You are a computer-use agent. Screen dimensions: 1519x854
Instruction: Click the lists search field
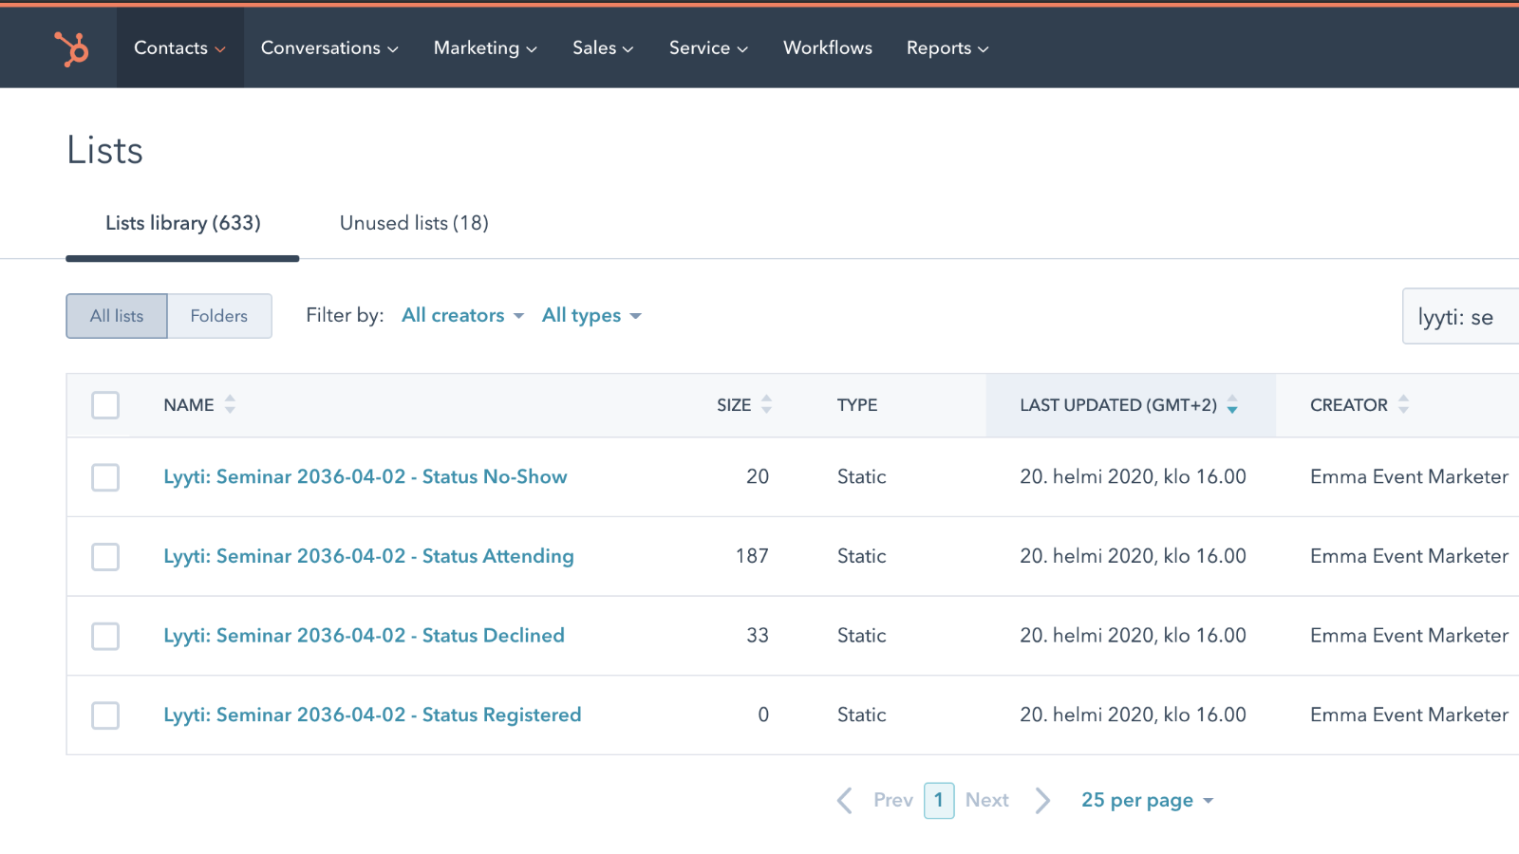(x=1462, y=316)
